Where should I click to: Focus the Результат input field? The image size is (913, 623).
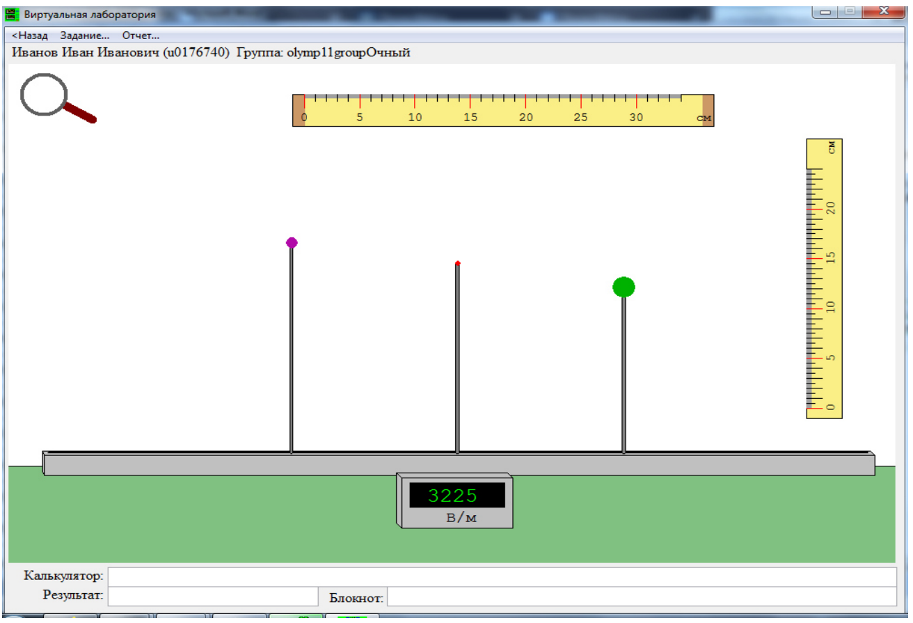click(213, 597)
